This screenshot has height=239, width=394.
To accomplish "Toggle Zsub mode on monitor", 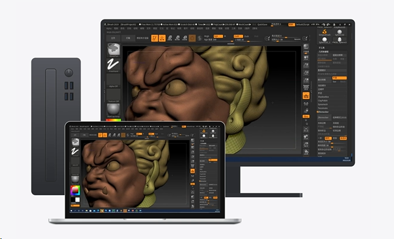I will (246, 36).
